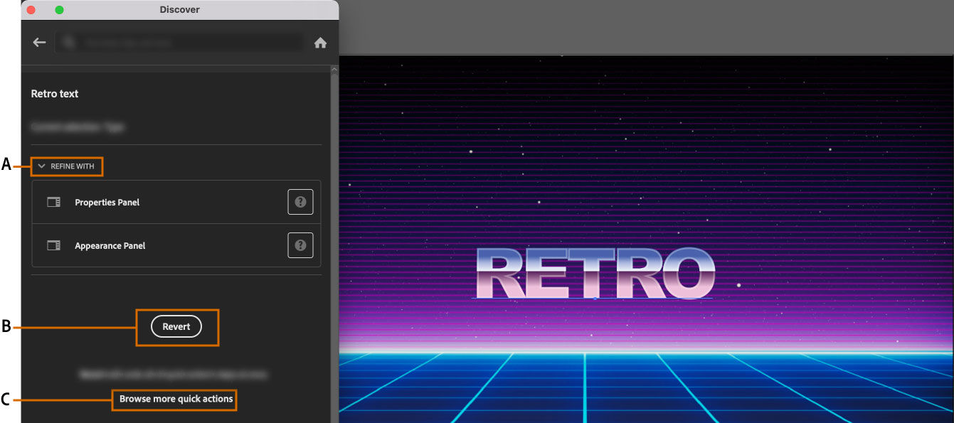Click the magnifying glass search icon
Viewport: 954px width, 423px height.
click(x=68, y=42)
